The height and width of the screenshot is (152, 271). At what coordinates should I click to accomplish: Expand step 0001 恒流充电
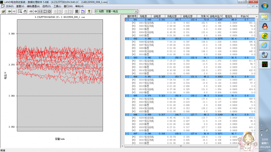[133, 23]
